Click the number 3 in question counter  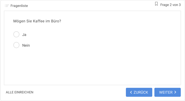pos(180,5)
